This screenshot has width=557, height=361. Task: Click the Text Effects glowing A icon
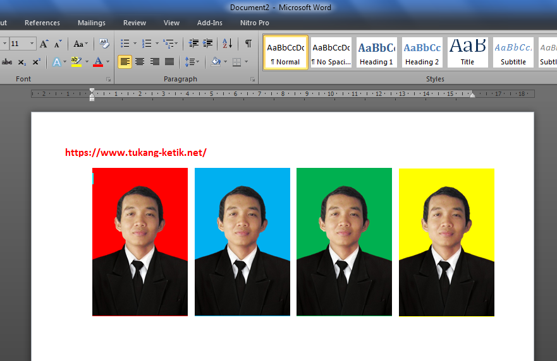click(56, 62)
